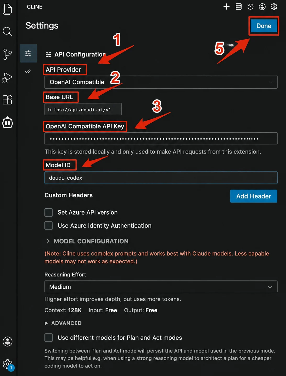286x376 pixels.
Task: Open the Search magnifier in activity bar
Action: pos(7,32)
